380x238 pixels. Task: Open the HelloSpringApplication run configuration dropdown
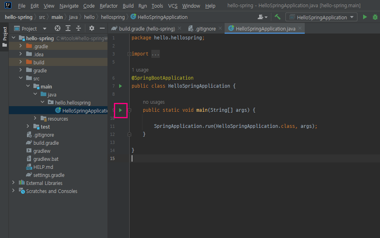321,17
